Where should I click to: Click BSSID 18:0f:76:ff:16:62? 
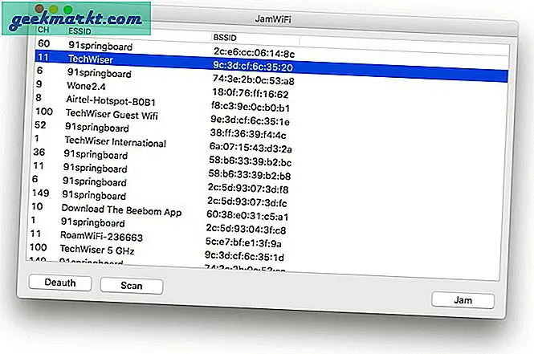click(x=251, y=93)
